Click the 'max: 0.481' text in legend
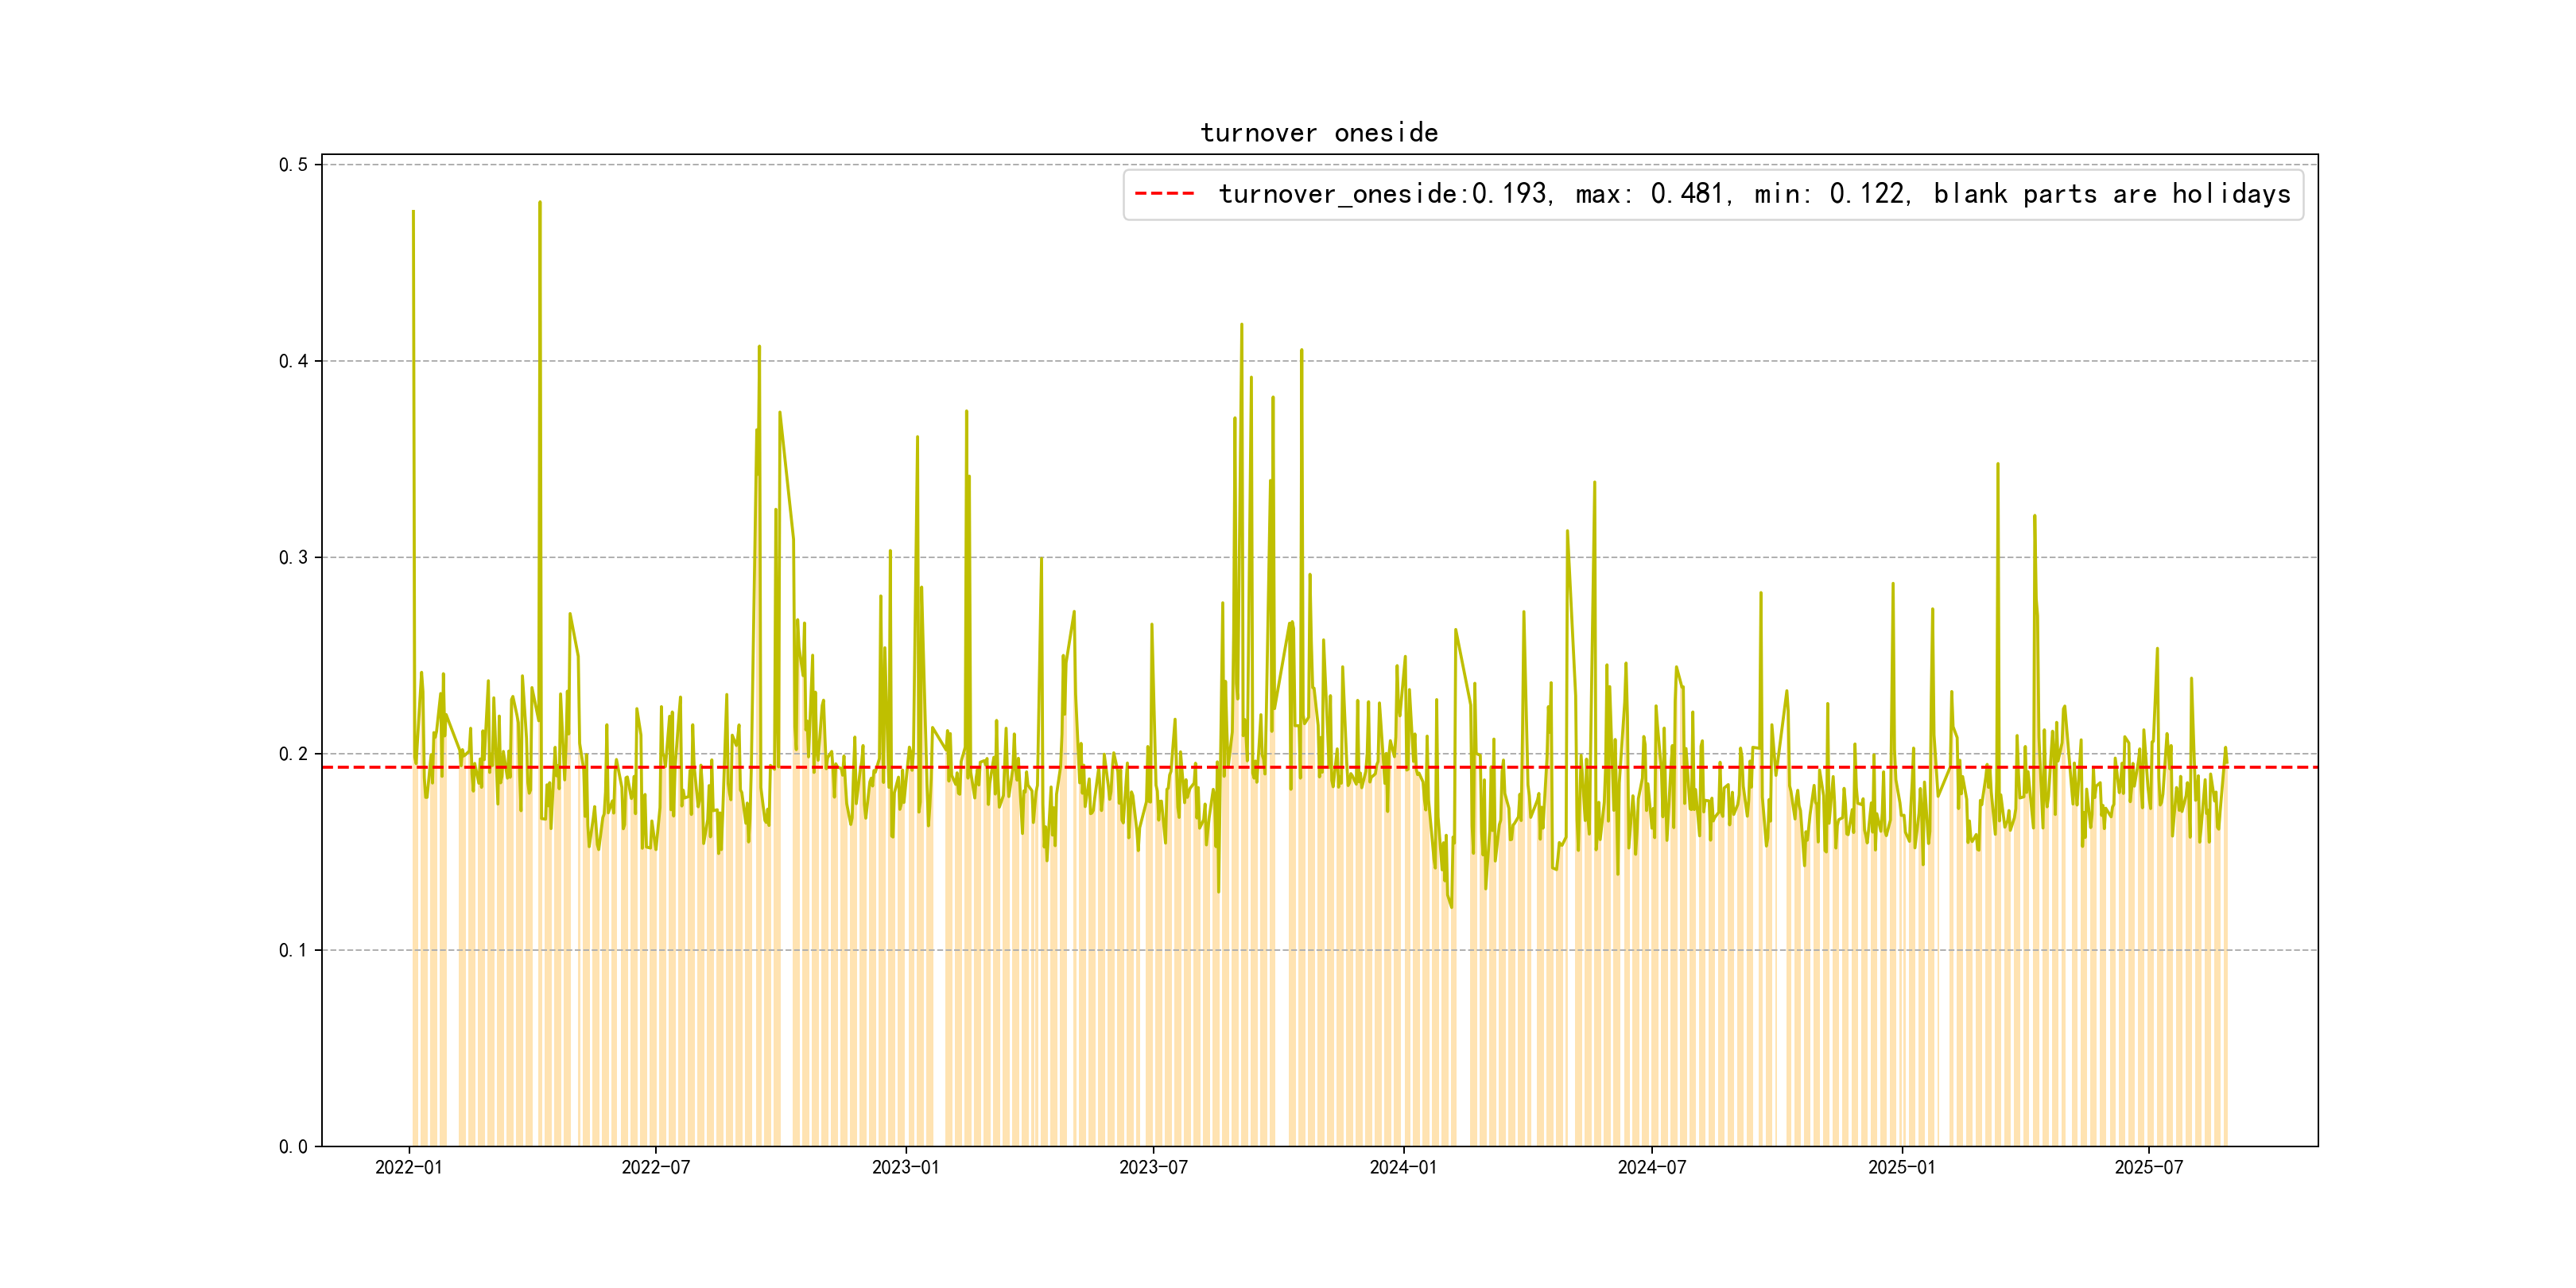 1650,194
